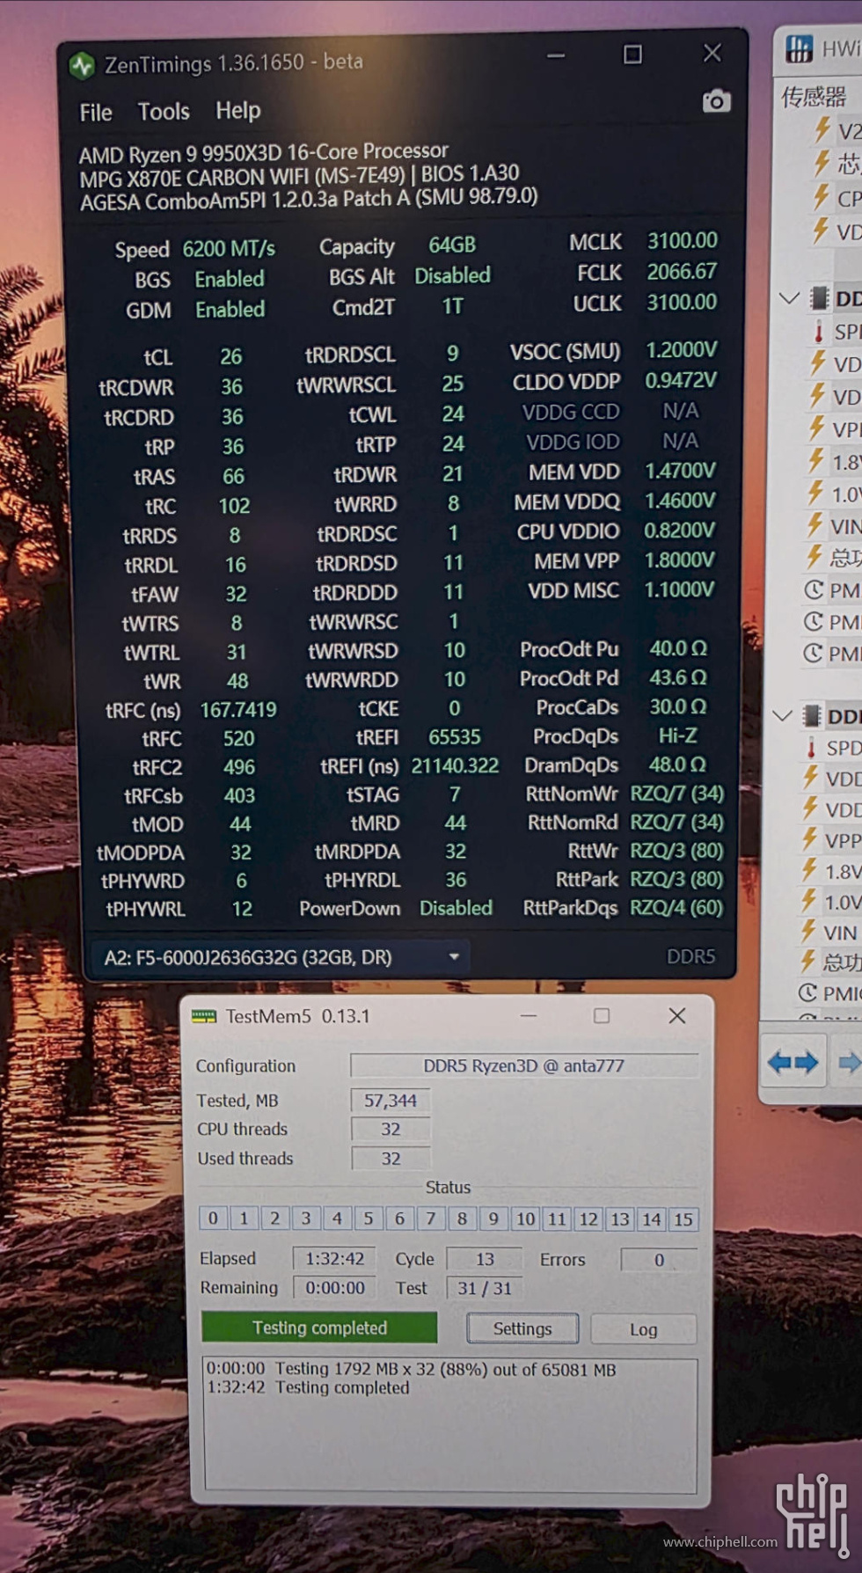This screenshot has width=862, height=1573.
Task: Open the Log in TestMem5
Action: click(x=643, y=1329)
